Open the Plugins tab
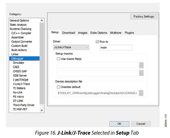170x138 pixels. click(129, 33)
